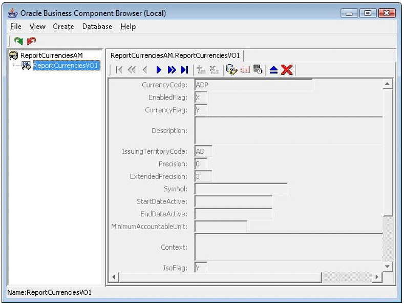Screen dimensions: 404x305
Task: Click the blue eject toolbar icon
Action: tap(273, 70)
